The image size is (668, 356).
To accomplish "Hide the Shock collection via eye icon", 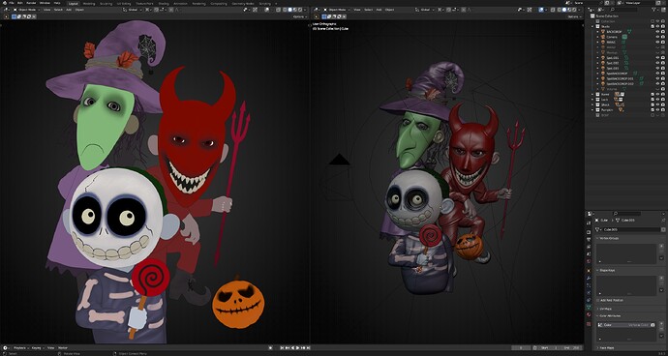I will 657,104.
